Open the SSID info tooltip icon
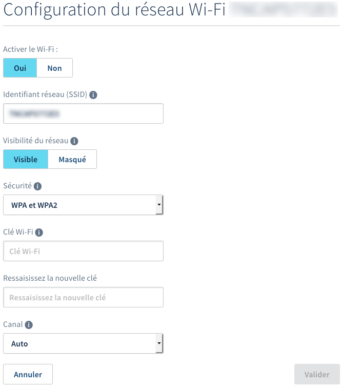342x387 pixels. (94, 95)
